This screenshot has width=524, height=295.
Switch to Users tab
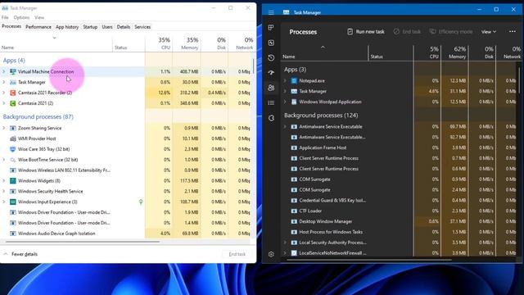pyautogui.click(x=107, y=27)
